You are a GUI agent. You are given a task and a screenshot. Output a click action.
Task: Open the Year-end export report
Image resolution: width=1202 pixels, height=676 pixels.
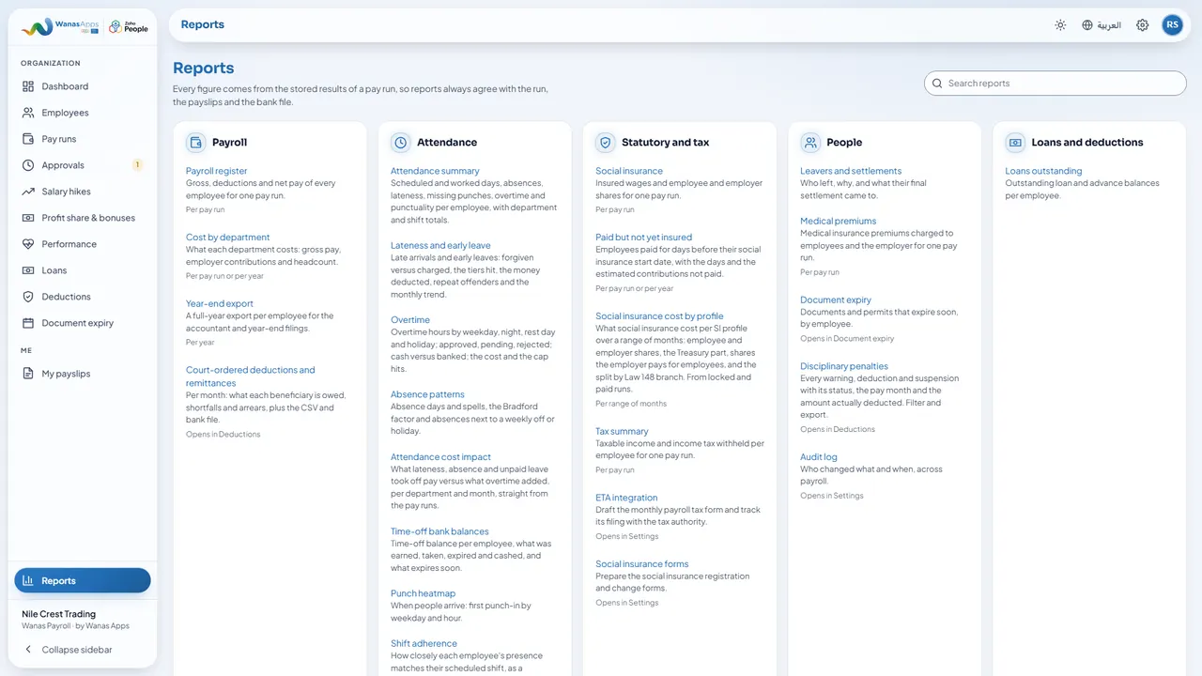tap(220, 304)
